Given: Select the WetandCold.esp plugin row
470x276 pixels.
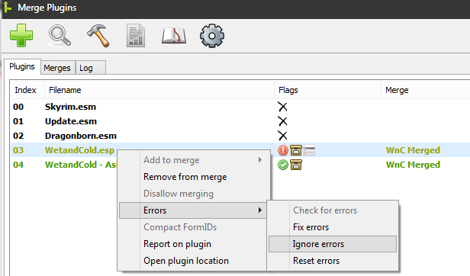Looking at the screenshot, I should (x=240, y=150).
